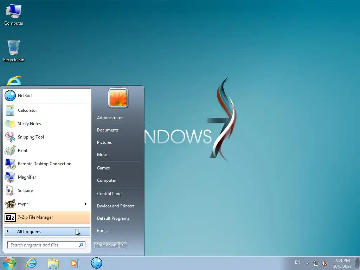Image resolution: width=360 pixels, height=270 pixels.
Task: Open mypal raccoon icon
Action: click(x=10, y=204)
